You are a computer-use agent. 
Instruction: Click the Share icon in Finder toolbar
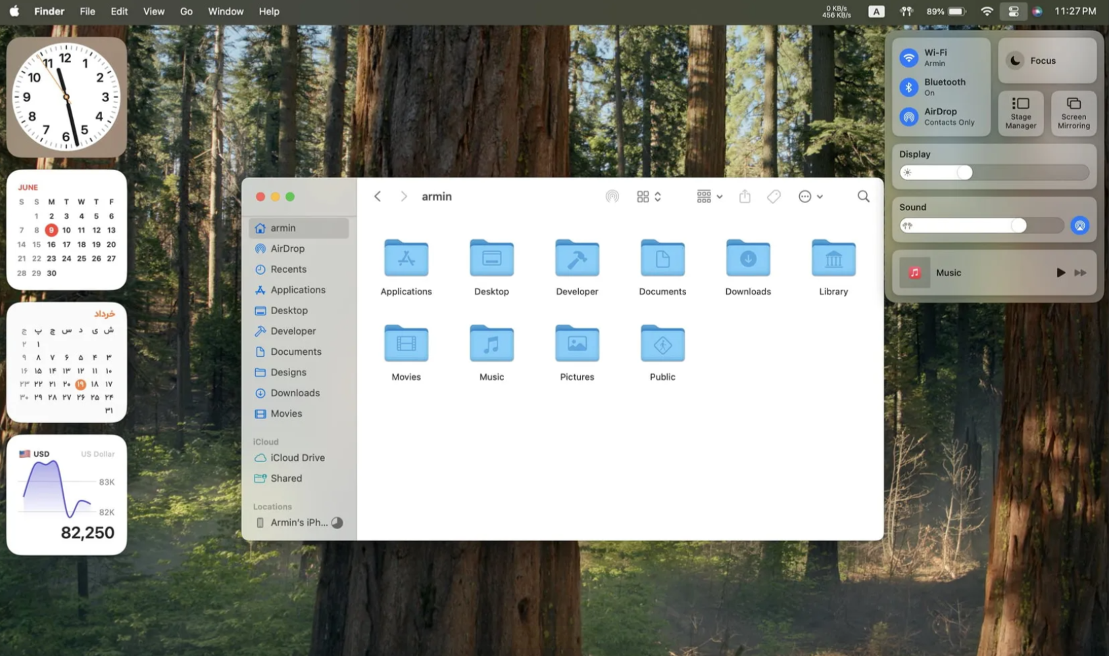(745, 197)
